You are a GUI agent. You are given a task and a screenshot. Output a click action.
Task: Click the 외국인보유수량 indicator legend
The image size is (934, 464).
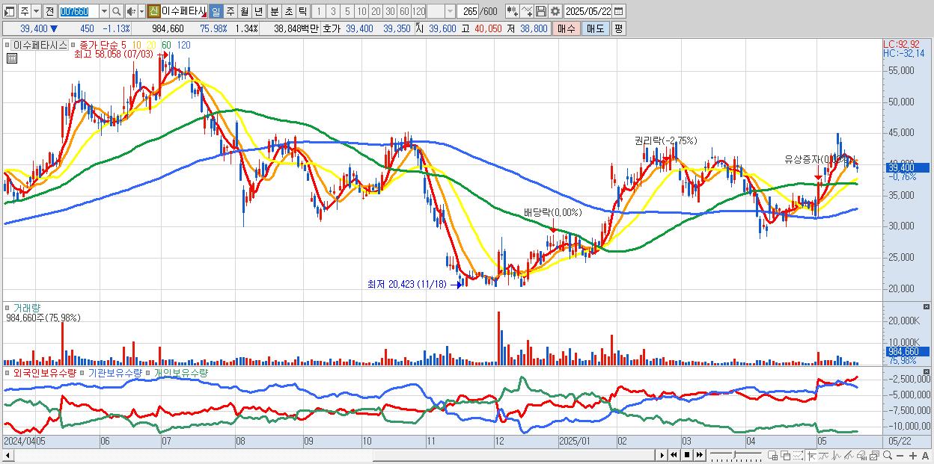(x=45, y=372)
